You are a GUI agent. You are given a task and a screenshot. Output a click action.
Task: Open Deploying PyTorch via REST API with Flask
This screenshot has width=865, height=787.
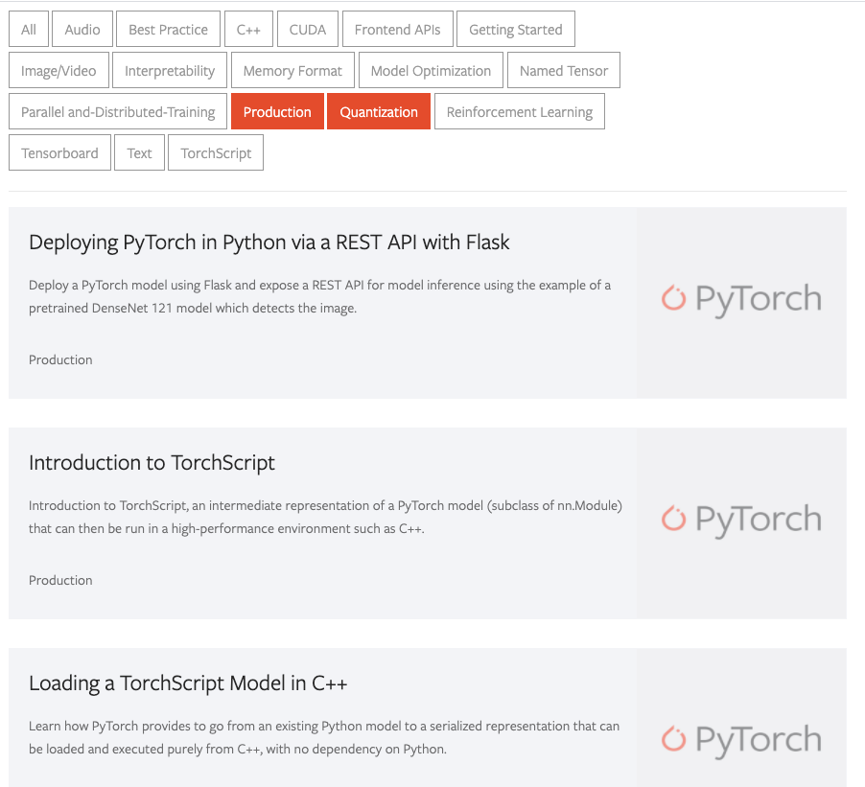coord(269,243)
